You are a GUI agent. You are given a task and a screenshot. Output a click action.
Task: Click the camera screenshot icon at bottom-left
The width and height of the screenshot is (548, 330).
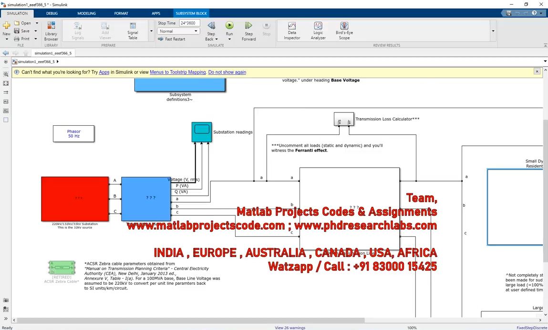tap(6, 300)
